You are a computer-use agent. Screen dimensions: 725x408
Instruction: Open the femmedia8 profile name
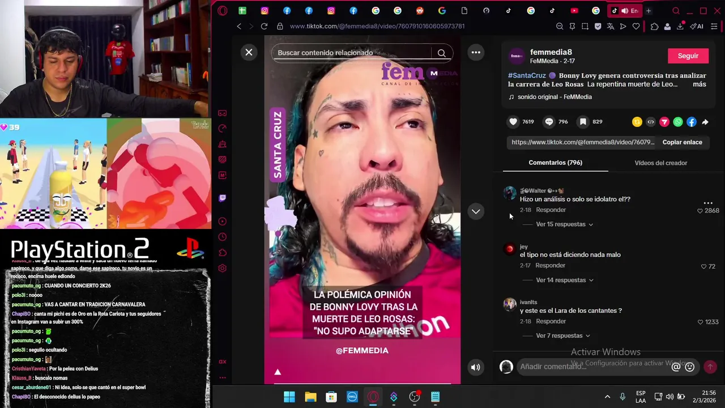551,52
